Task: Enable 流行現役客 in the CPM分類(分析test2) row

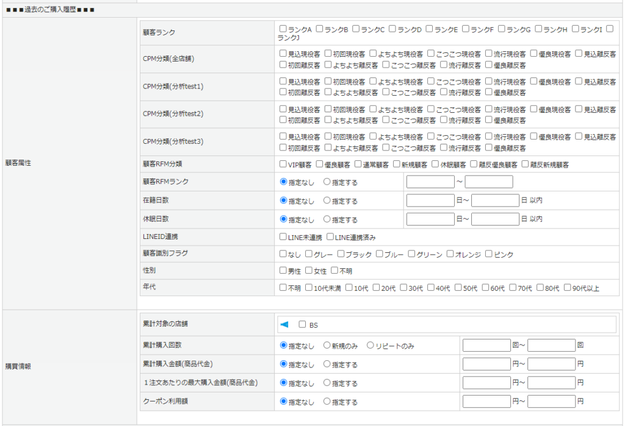Action: (488, 109)
